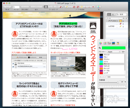
Task: Add a highlight note
Action: (82, 7)
